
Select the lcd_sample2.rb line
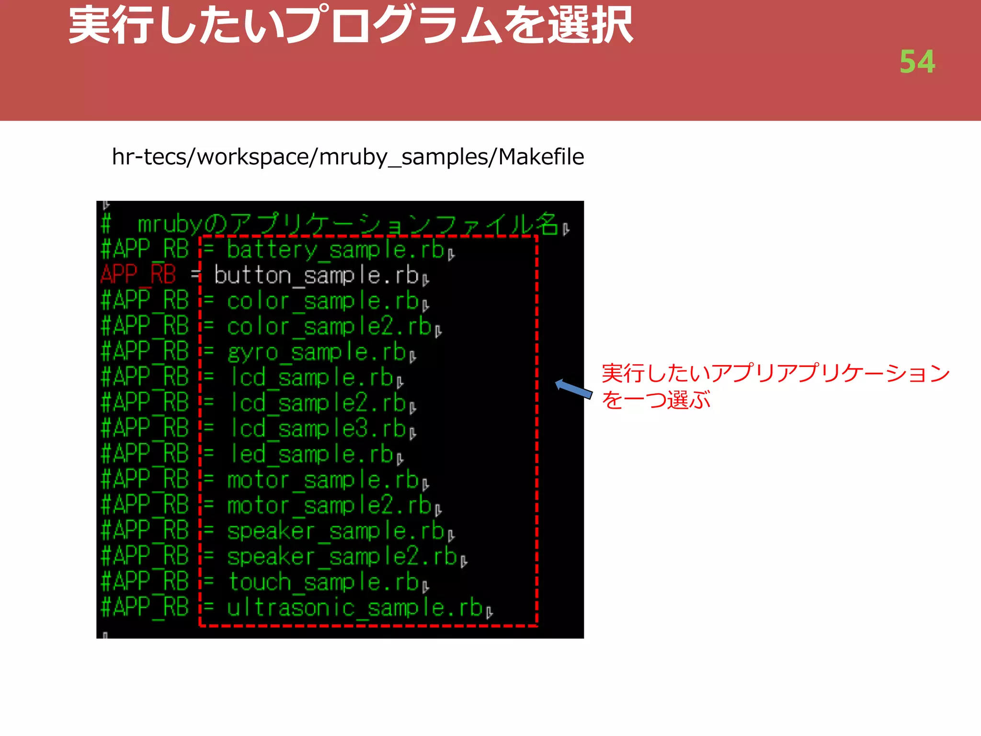(259, 403)
